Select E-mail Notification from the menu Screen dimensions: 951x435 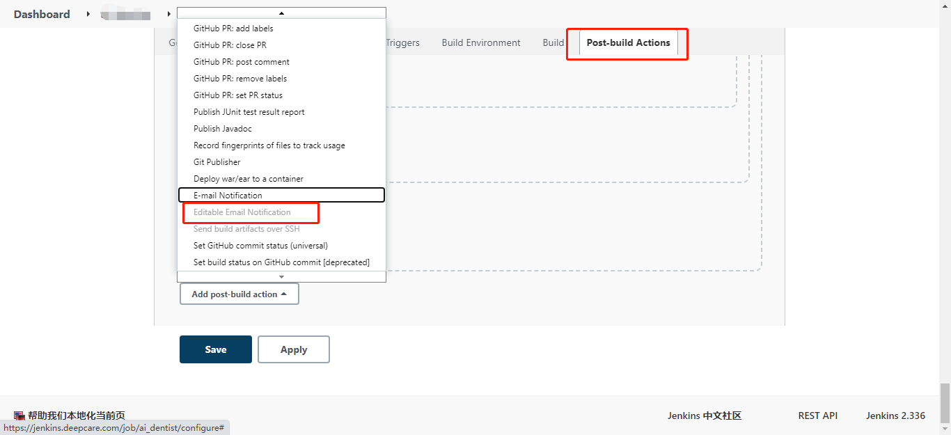228,196
